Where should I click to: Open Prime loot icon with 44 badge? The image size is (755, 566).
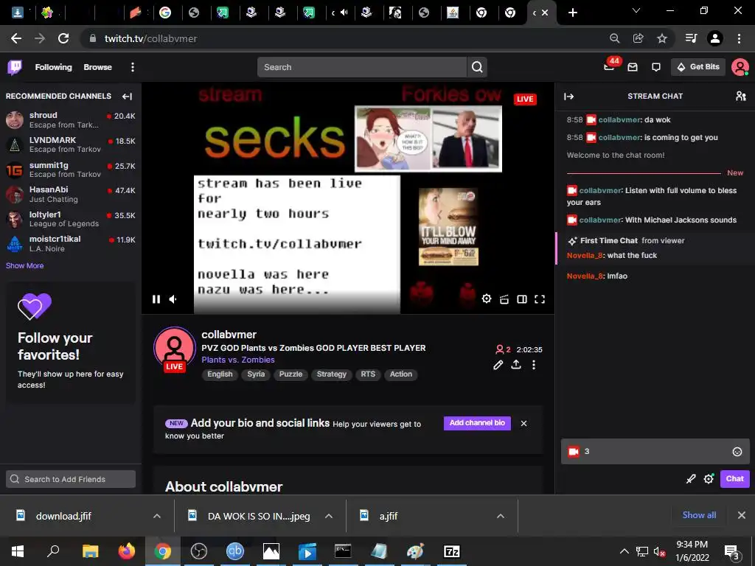(x=610, y=66)
